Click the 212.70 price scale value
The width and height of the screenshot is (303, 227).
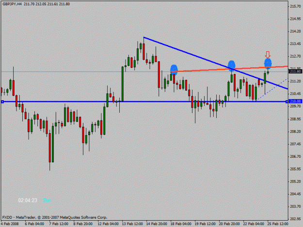pyautogui.click(x=295, y=57)
